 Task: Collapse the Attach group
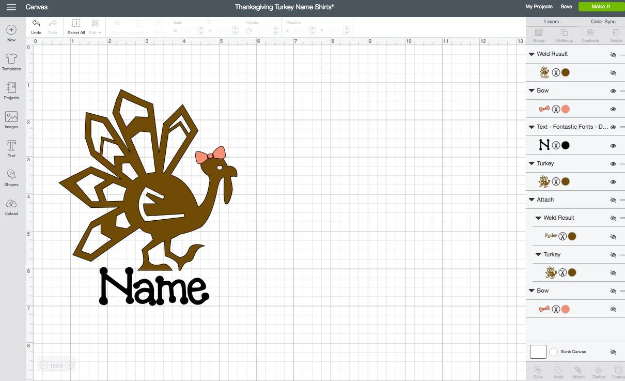(532, 200)
